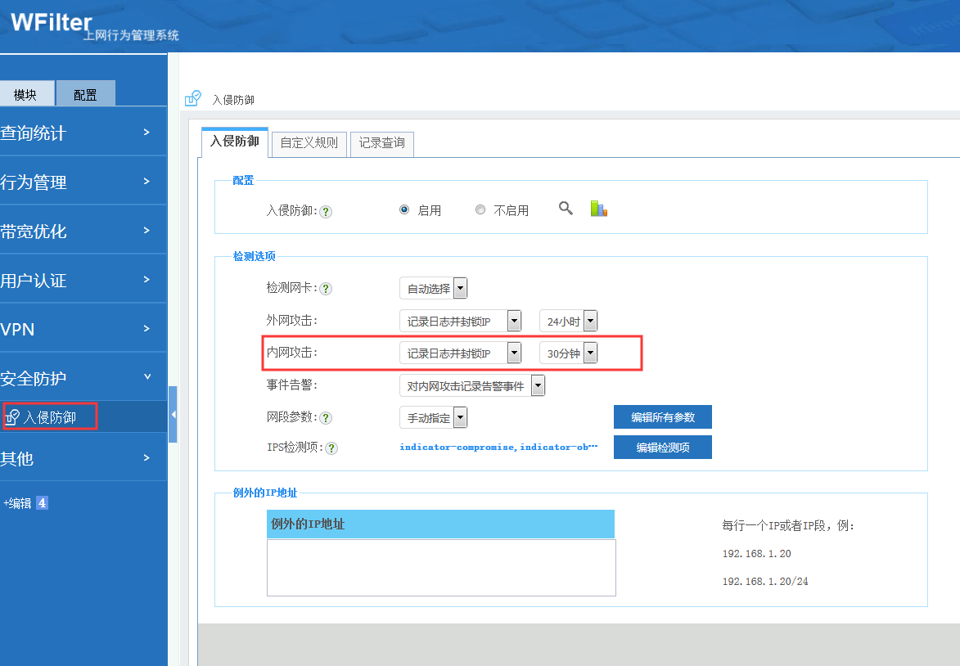This screenshot has width=960, height=666.
Task: Click the 例外的IP地址 text area
Action: [441, 567]
